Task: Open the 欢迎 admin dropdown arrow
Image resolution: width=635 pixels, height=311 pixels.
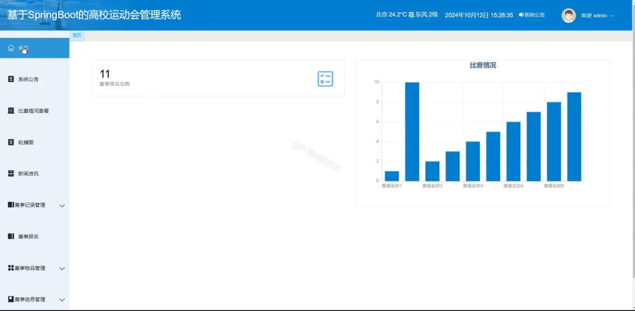Action: point(611,16)
